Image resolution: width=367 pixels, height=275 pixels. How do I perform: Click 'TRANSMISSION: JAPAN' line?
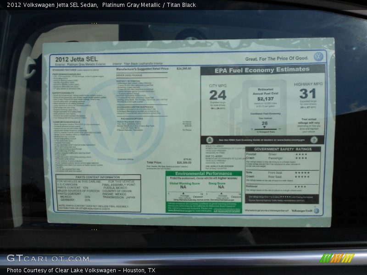[119, 198]
